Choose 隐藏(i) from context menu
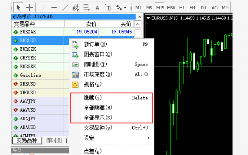The height and width of the screenshot is (155, 248). pyautogui.click(x=112, y=98)
